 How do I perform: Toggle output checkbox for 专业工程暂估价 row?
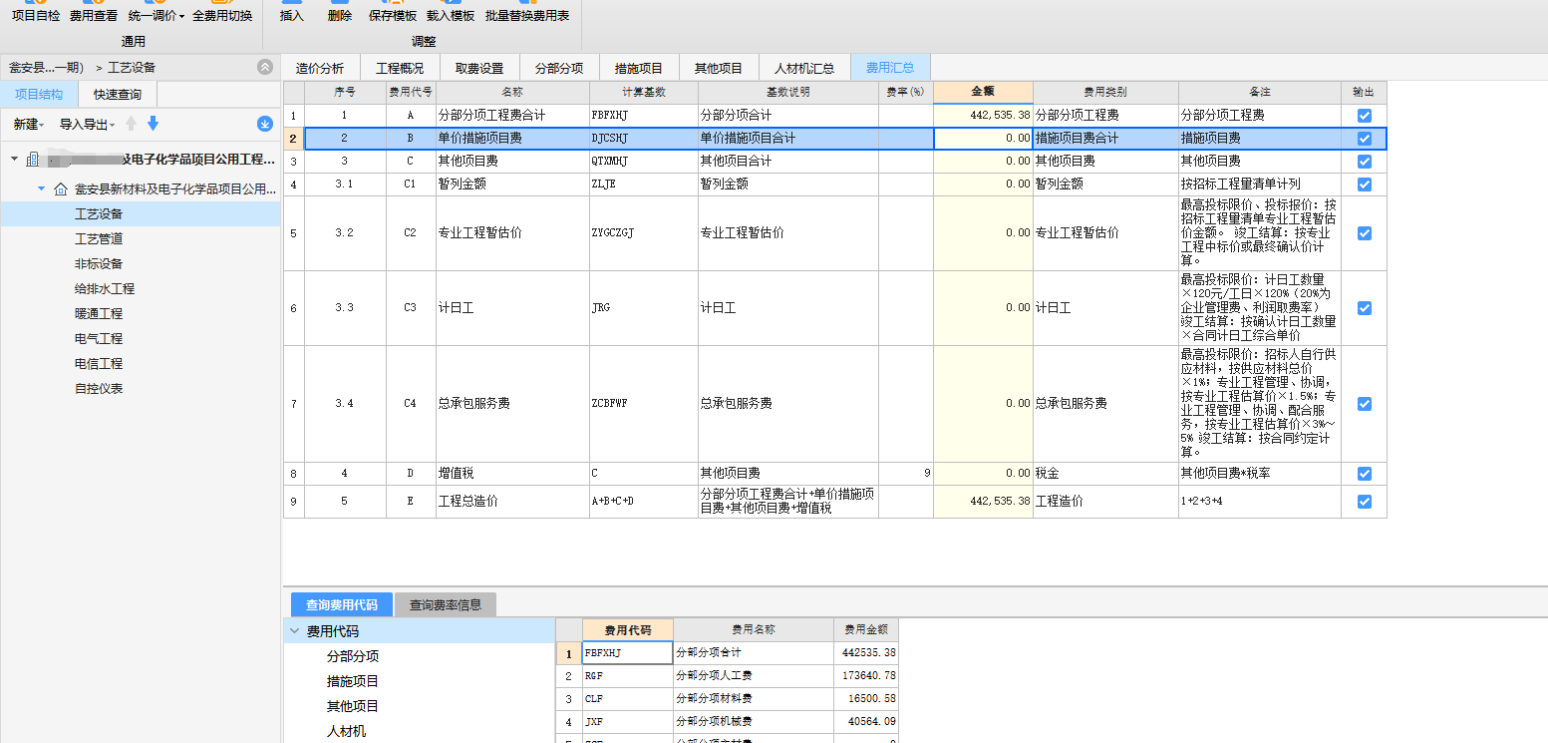pos(1365,233)
